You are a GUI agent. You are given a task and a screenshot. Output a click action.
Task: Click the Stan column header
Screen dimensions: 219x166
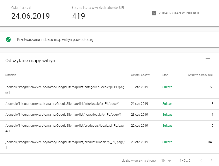[165, 75]
